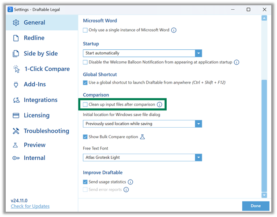
Task: Click the Draftable logo in title bar
Action: 10,9
